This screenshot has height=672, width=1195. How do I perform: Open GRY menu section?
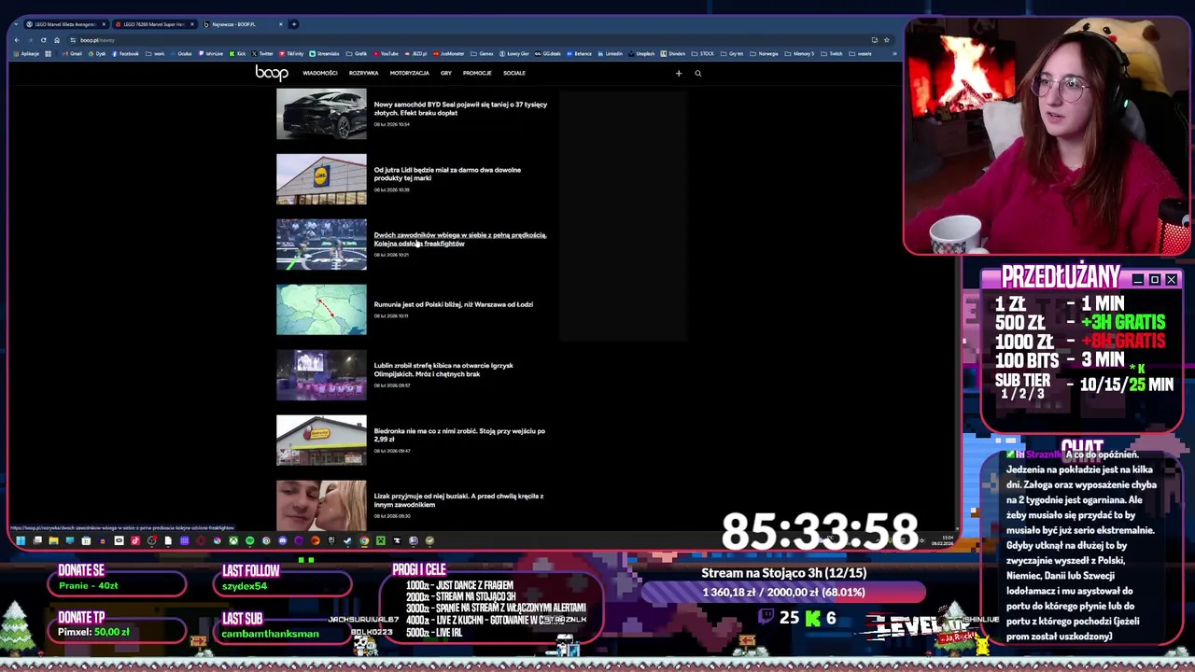point(446,73)
